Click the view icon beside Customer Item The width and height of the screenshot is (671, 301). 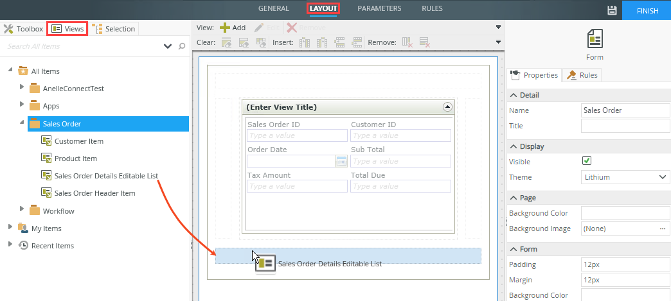(46, 141)
